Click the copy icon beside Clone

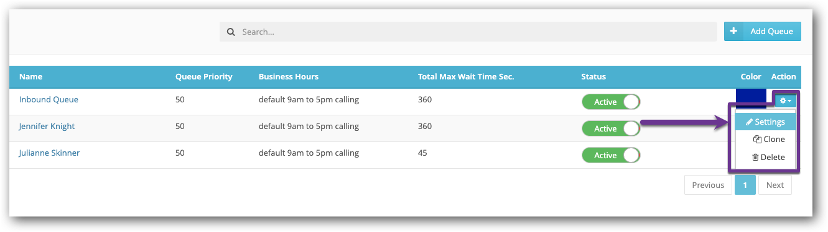point(757,140)
